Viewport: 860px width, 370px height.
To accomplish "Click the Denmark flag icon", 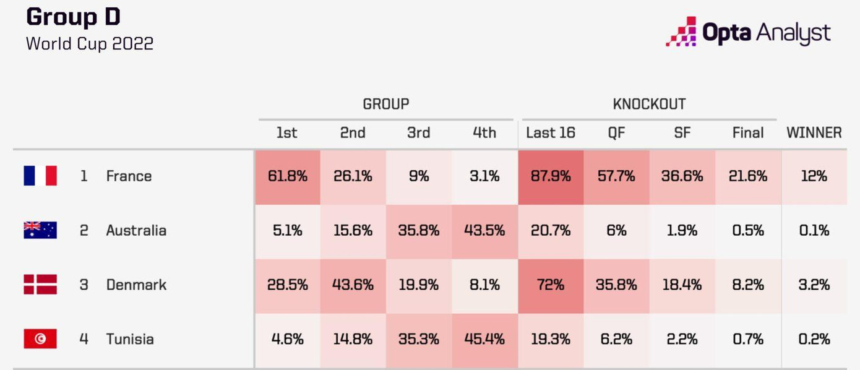I will 40,285.
